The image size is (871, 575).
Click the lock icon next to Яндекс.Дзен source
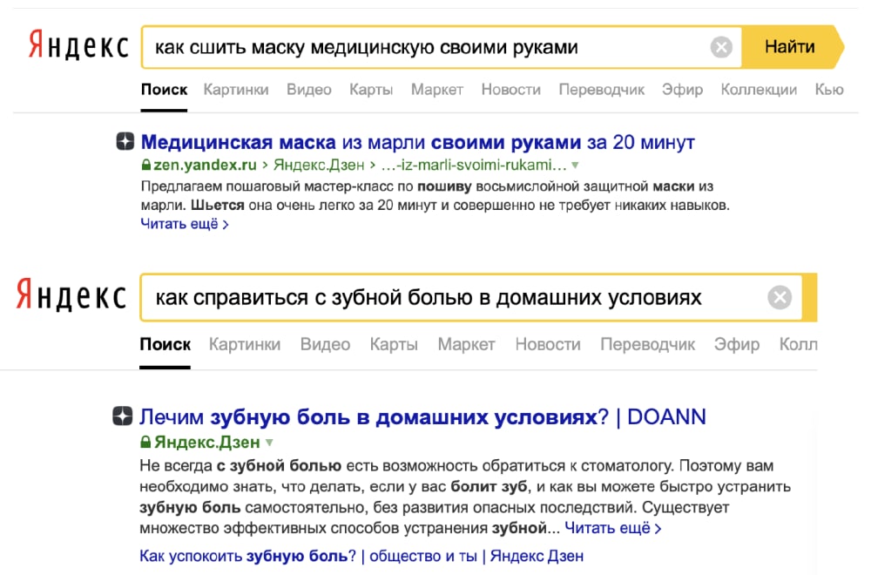coord(147,442)
